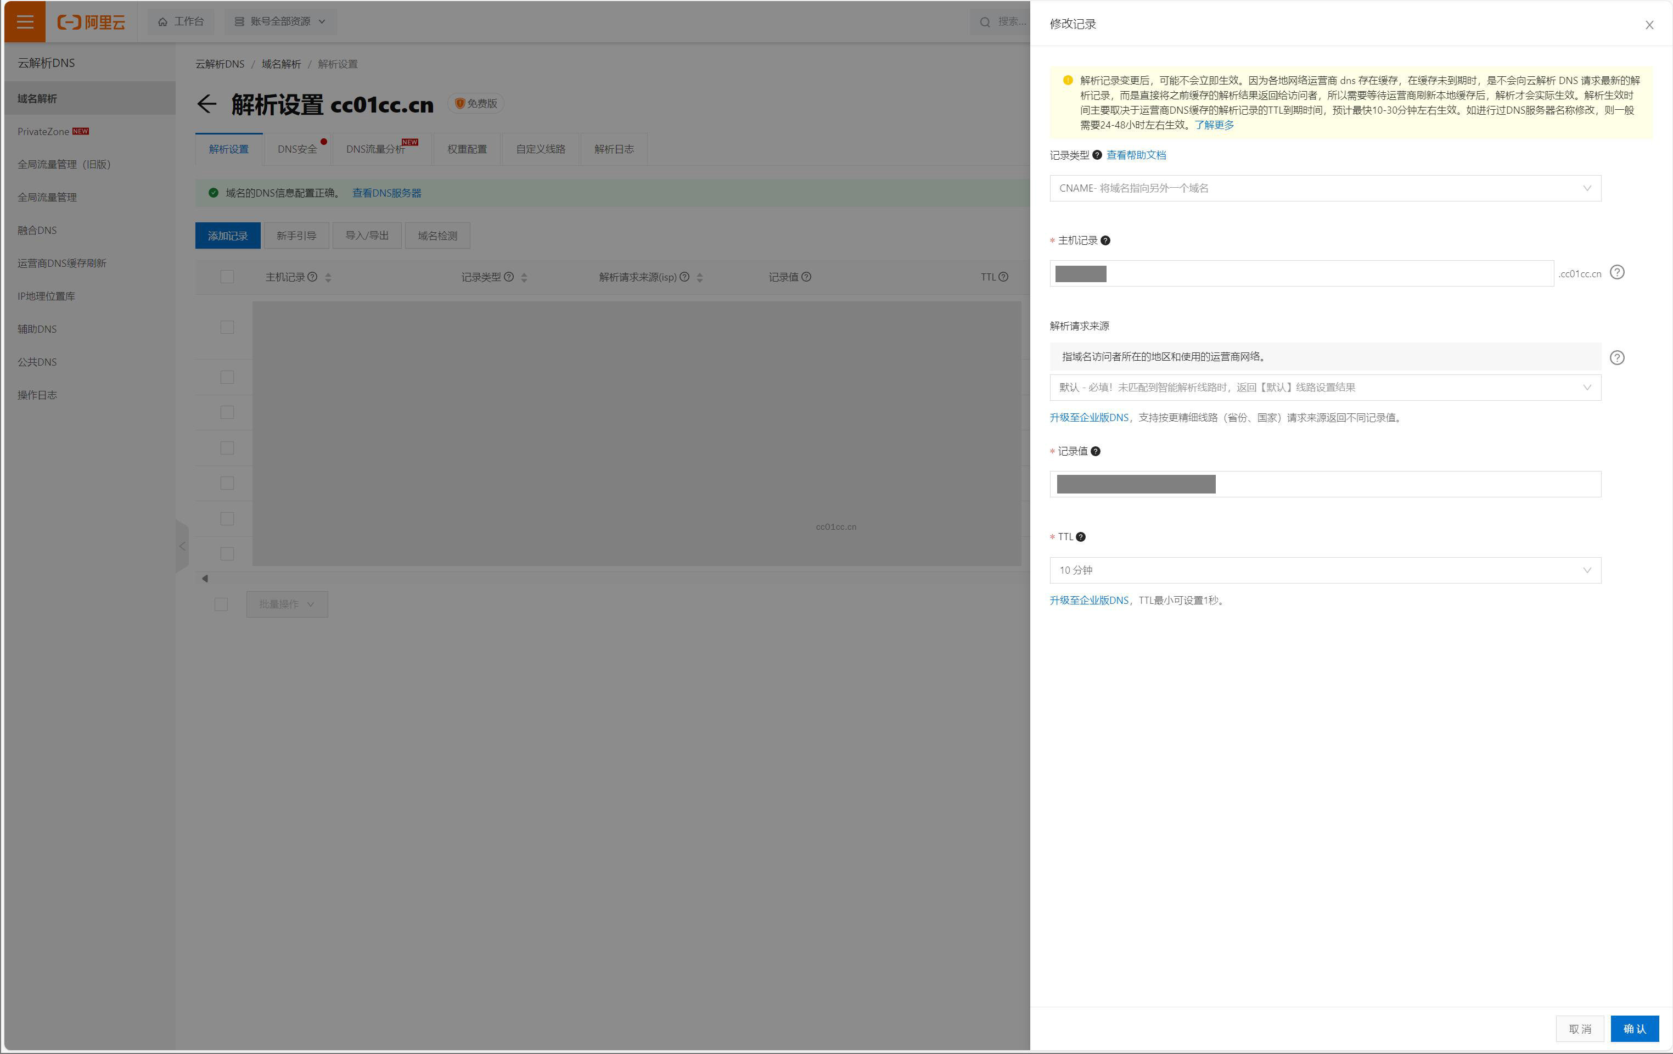This screenshot has width=1673, height=1054.
Task: Click help icon in 记录类型 column header
Action: [509, 277]
